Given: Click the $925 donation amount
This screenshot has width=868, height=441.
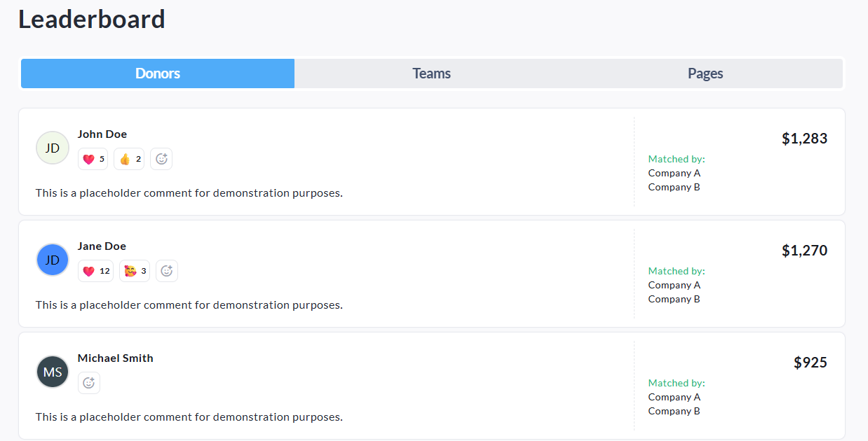Looking at the screenshot, I should (810, 363).
